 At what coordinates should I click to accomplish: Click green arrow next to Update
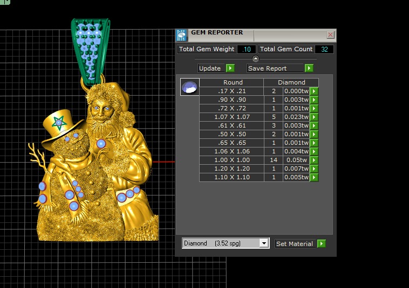pyautogui.click(x=230, y=68)
